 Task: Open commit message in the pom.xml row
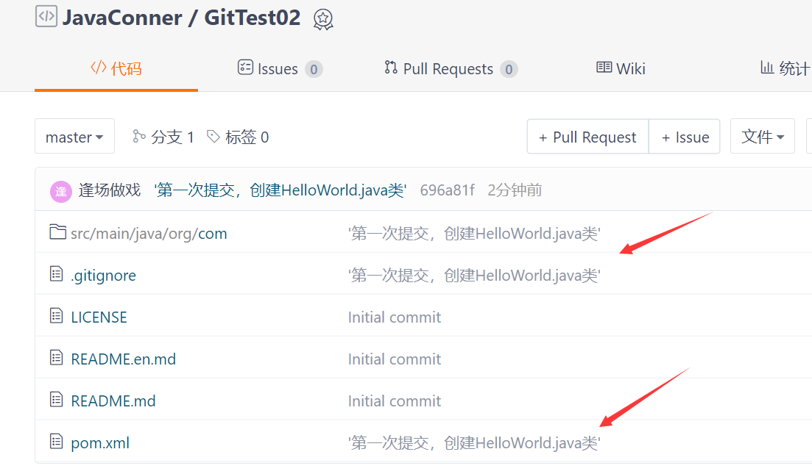coord(474,443)
